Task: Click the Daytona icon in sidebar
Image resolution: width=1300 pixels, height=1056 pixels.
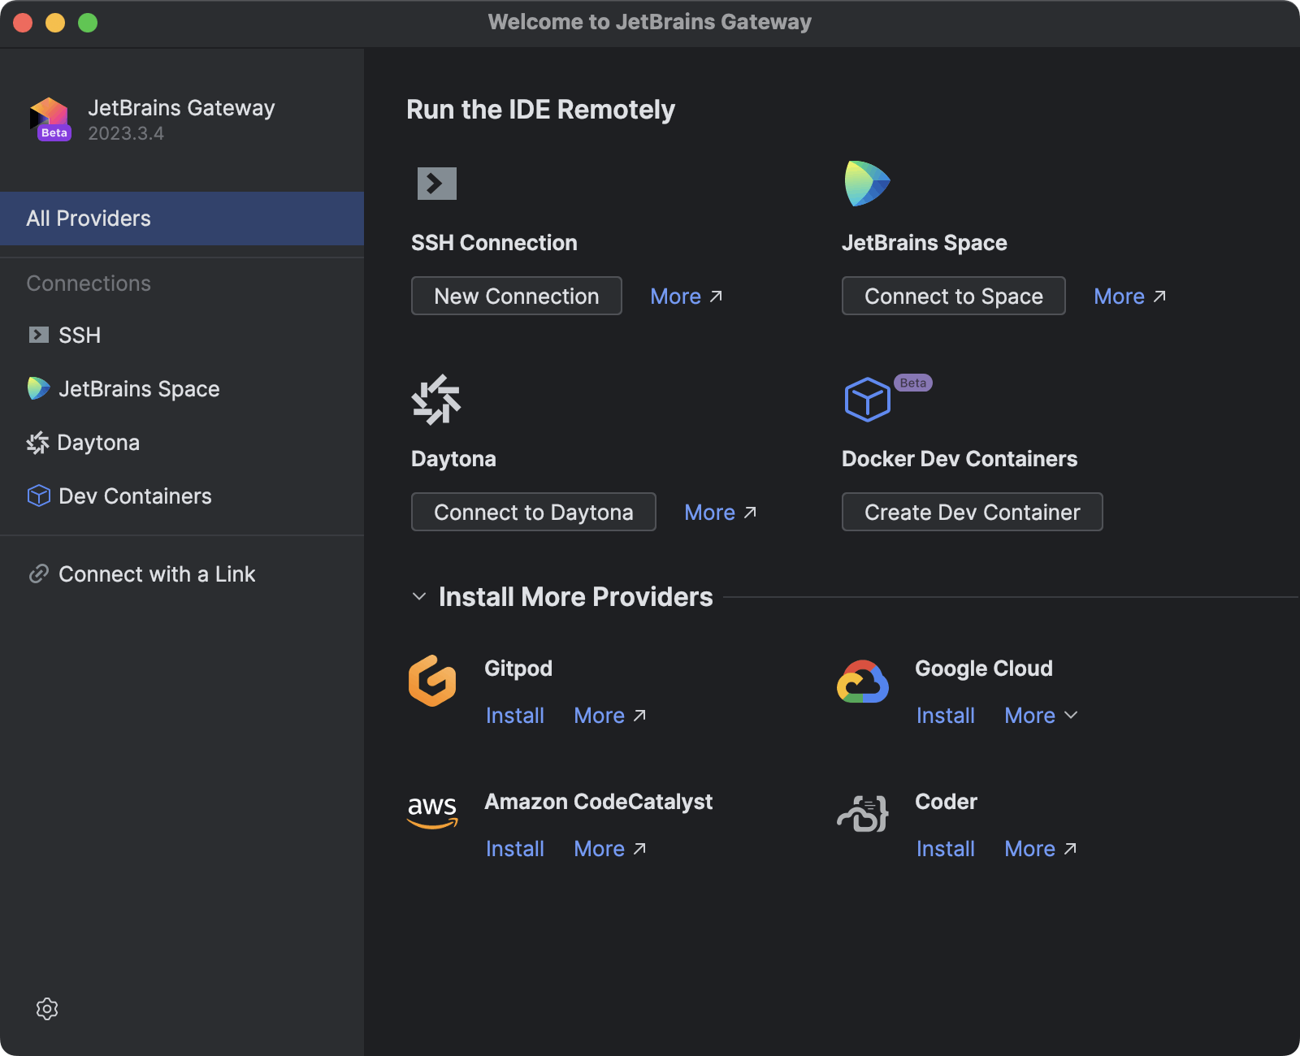Action: [x=37, y=443]
